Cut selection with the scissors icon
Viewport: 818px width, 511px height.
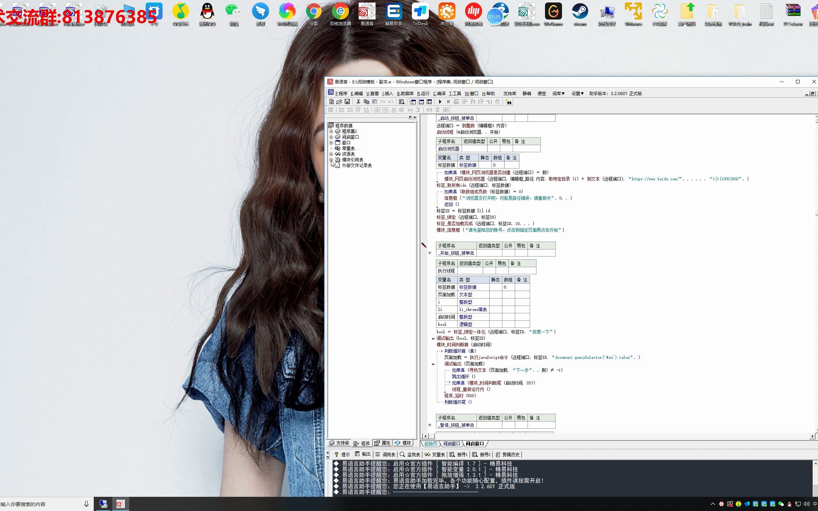coord(358,102)
